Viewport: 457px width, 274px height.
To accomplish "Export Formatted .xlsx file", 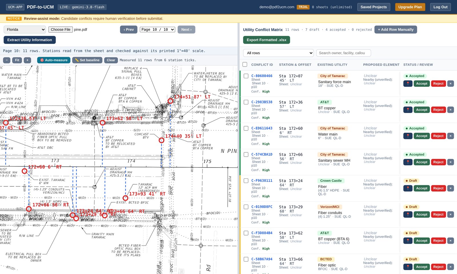I will (266, 40).
